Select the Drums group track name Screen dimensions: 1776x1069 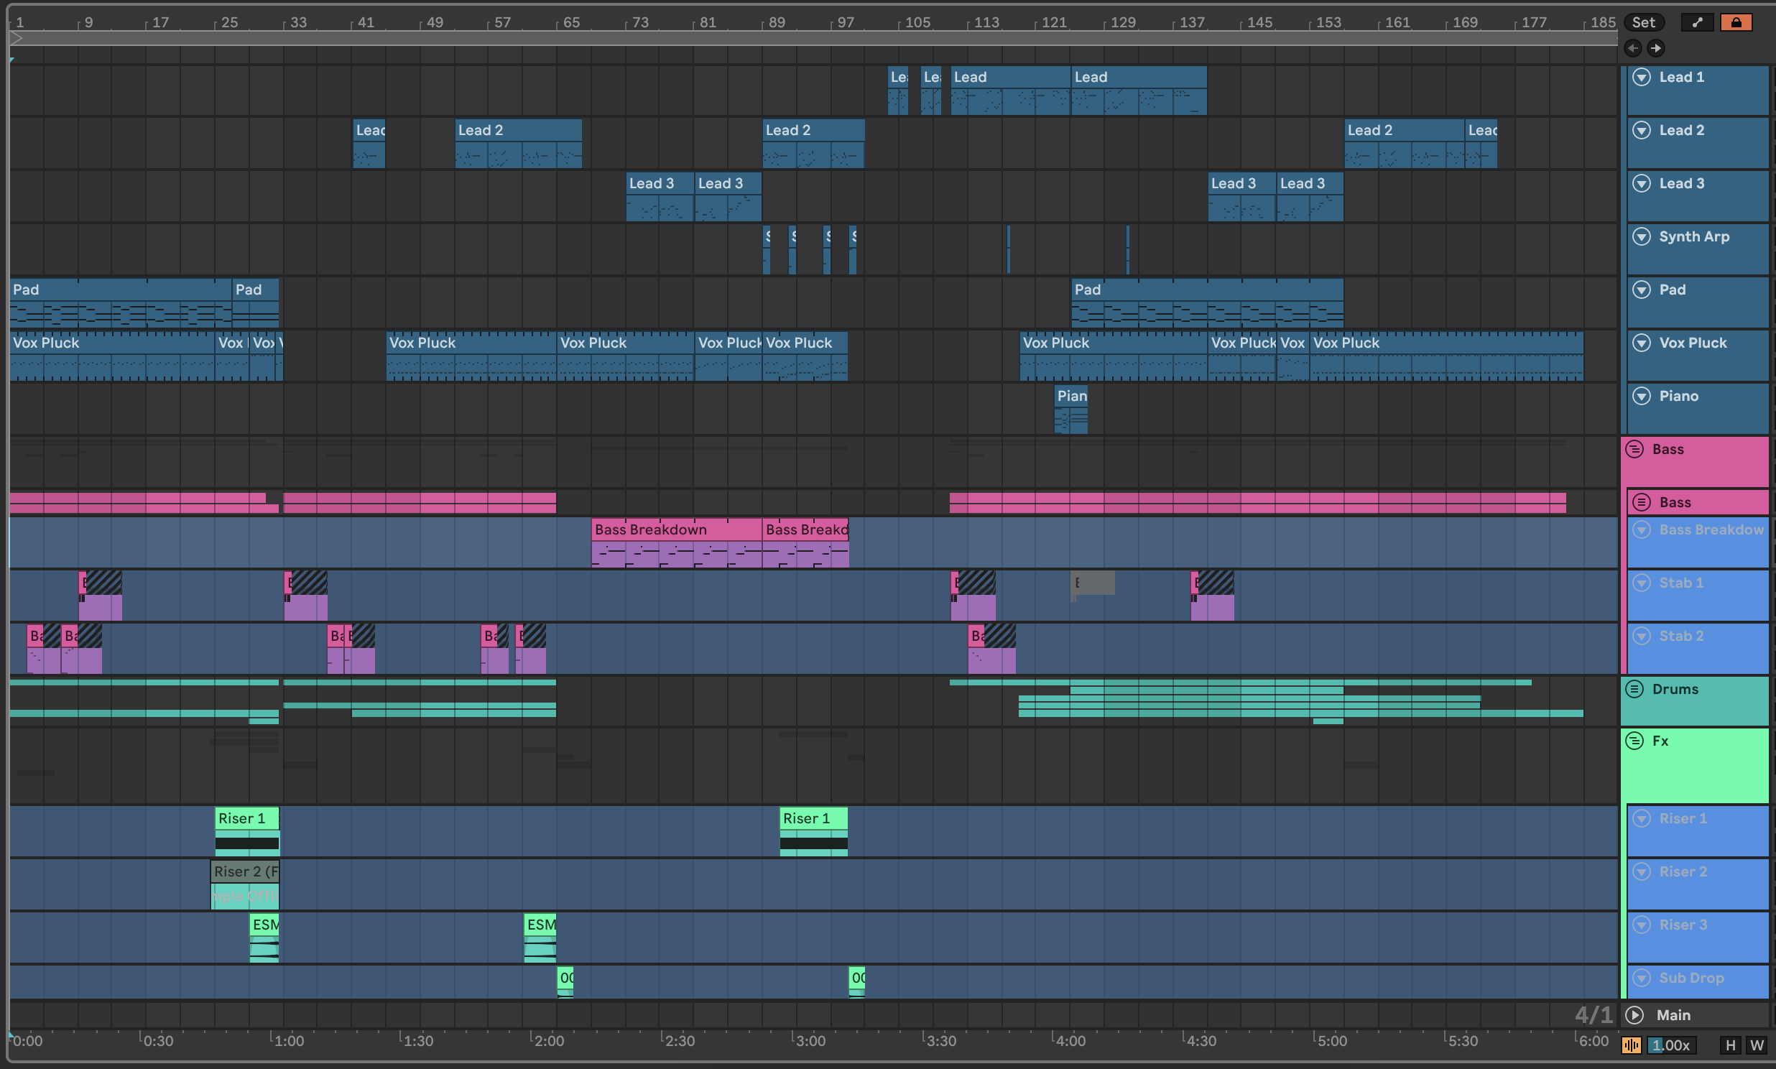click(1675, 690)
